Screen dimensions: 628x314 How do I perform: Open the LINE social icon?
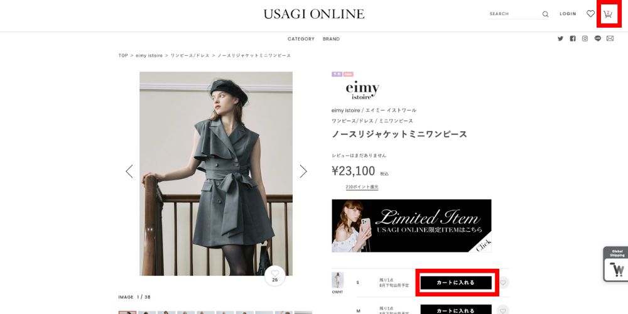[x=598, y=38]
